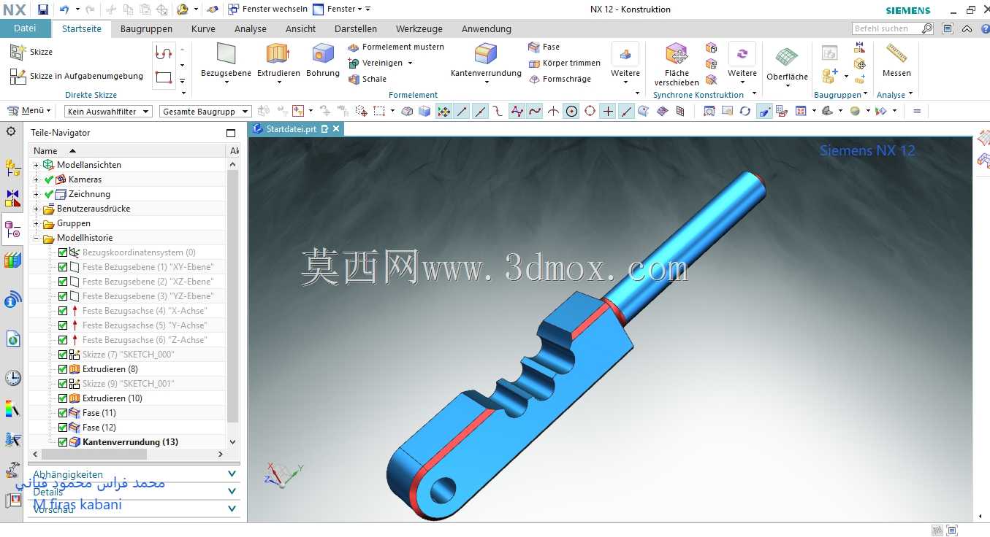This screenshot has width=990, height=537.
Task: Open the Gesamte Baugruppe dropdown
Action: 205,112
